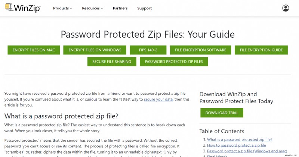Open the File Encryption Guide button
Image resolution: width=299 pixels, height=157 pixels.
tap(261, 50)
